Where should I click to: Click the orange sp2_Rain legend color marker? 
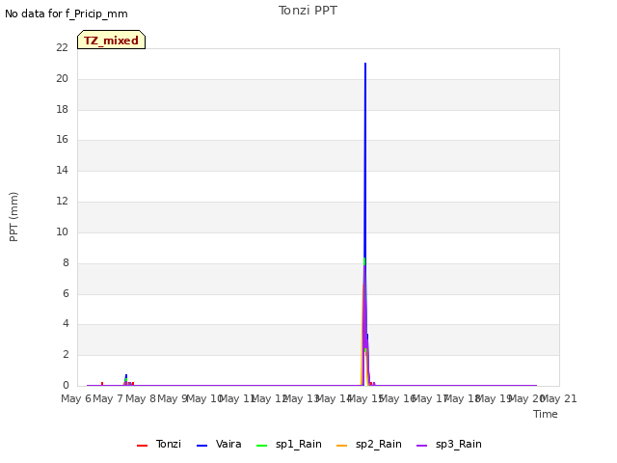(342, 446)
